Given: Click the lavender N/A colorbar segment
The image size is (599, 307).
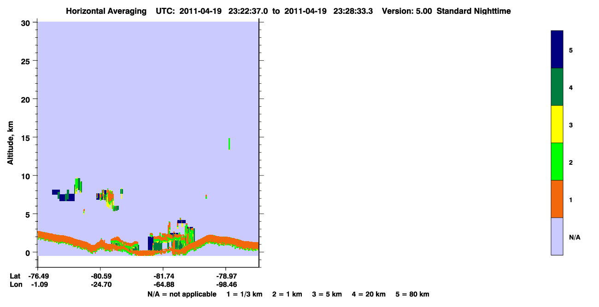Looking at the screenshot, I should click(x=557, y=236).
